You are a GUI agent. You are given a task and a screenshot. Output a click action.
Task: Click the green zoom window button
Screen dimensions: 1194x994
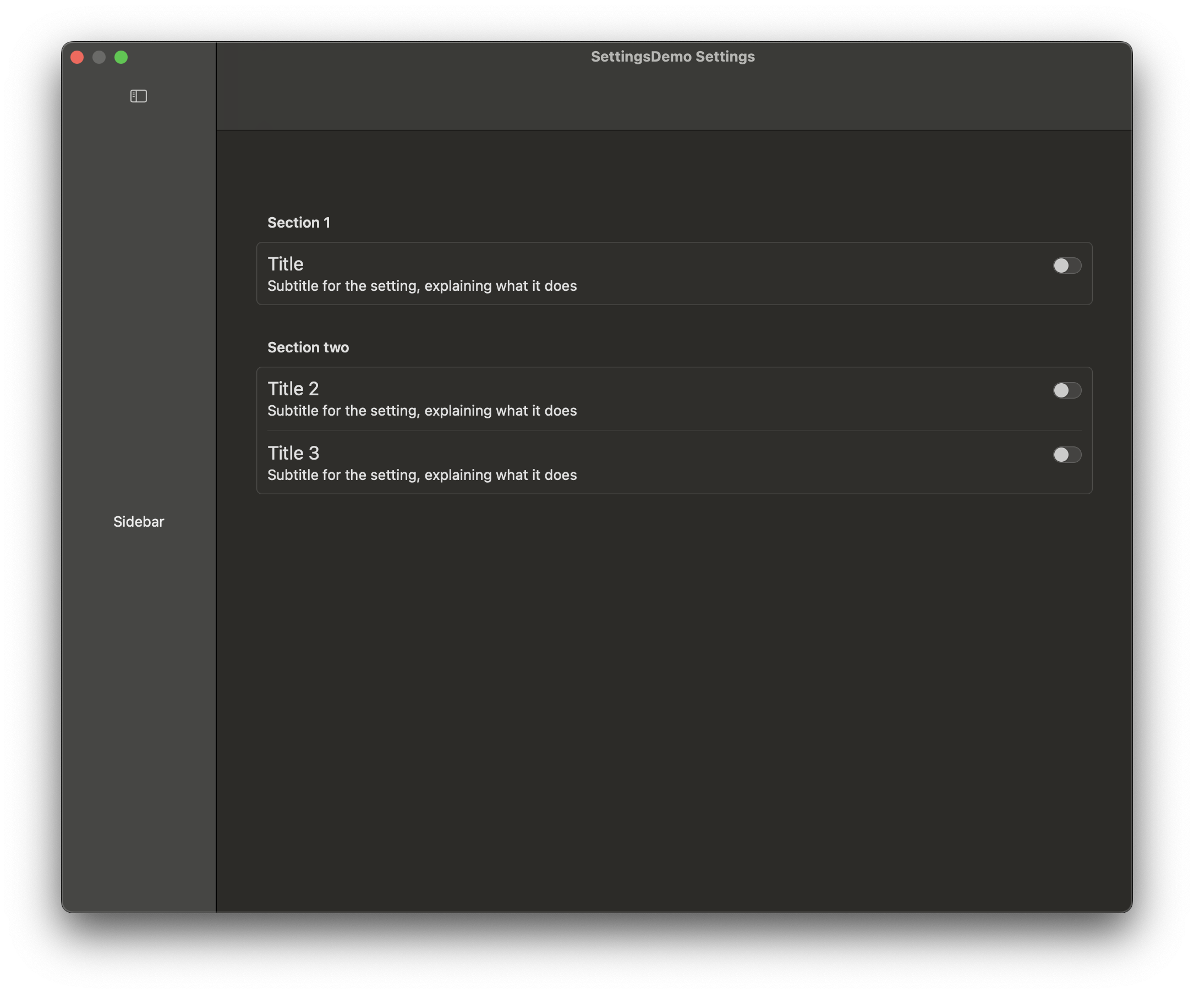(x=122, y=57)
